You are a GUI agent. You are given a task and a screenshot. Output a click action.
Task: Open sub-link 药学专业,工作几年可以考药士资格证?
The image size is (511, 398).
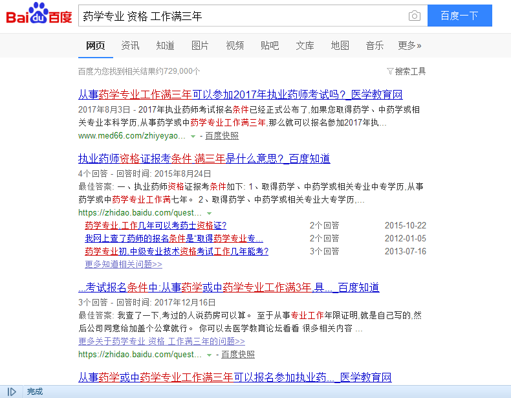pos(155,225)
